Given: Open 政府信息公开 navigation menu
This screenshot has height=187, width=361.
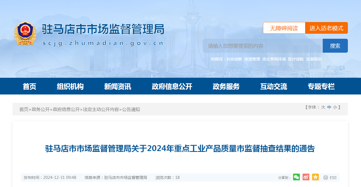Looking at the screenshot, I should 172,86.
